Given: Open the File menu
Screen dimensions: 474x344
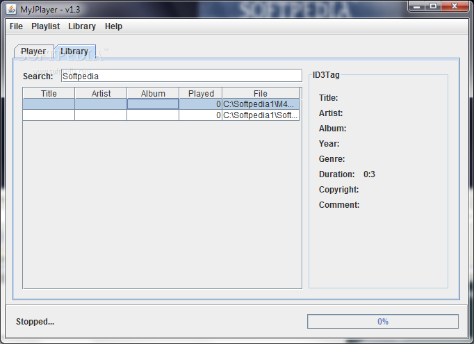Looking at the screenshot, I should 16,26.
